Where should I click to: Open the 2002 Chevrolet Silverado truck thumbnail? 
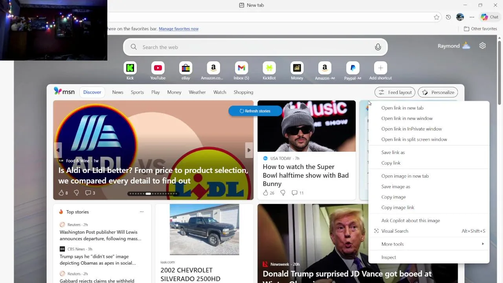click(204, 230)
